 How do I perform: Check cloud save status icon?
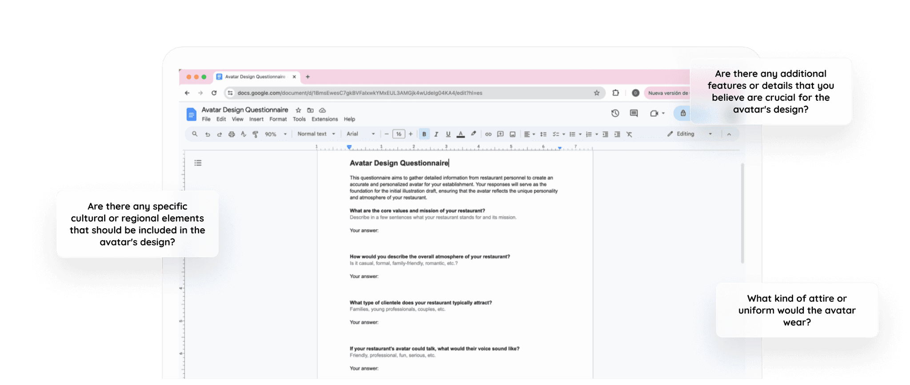coord(323,110)
